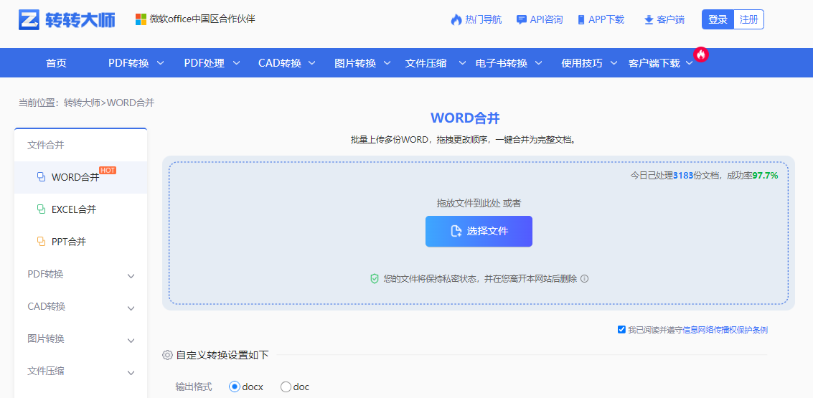Select the docx output format radio
The width and height of the screenshot is (813, 398).
tap(235, 387)
